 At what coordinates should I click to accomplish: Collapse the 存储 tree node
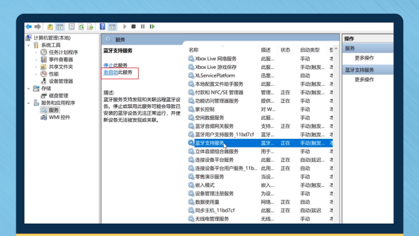point(29,88)
